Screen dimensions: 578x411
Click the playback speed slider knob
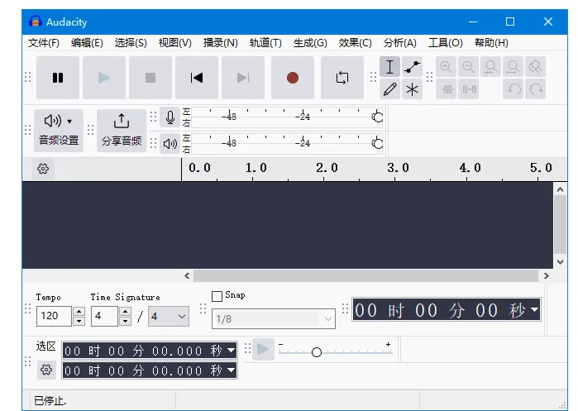tap(316, 352)
